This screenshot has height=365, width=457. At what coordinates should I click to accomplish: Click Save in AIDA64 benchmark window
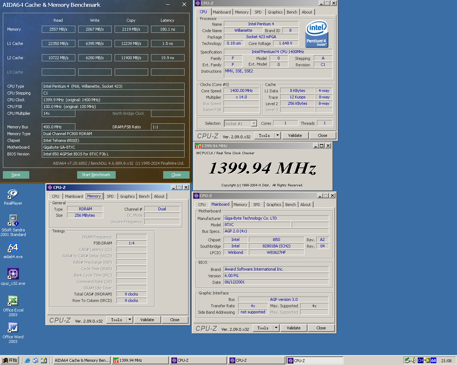coord(16,175)
